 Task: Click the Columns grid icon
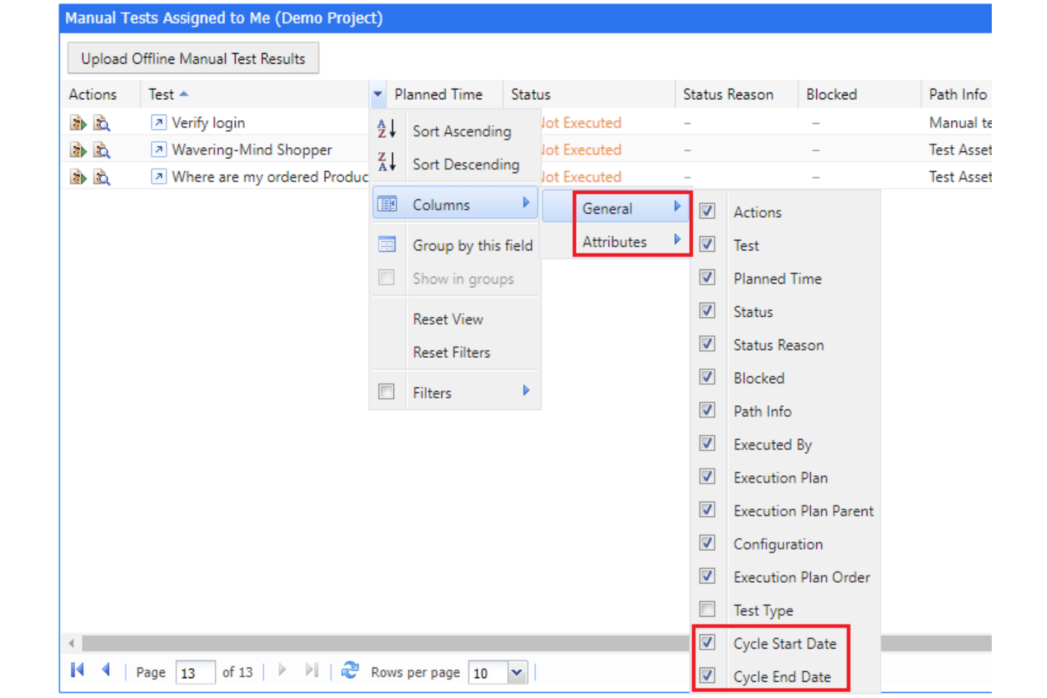pos(387,204)
